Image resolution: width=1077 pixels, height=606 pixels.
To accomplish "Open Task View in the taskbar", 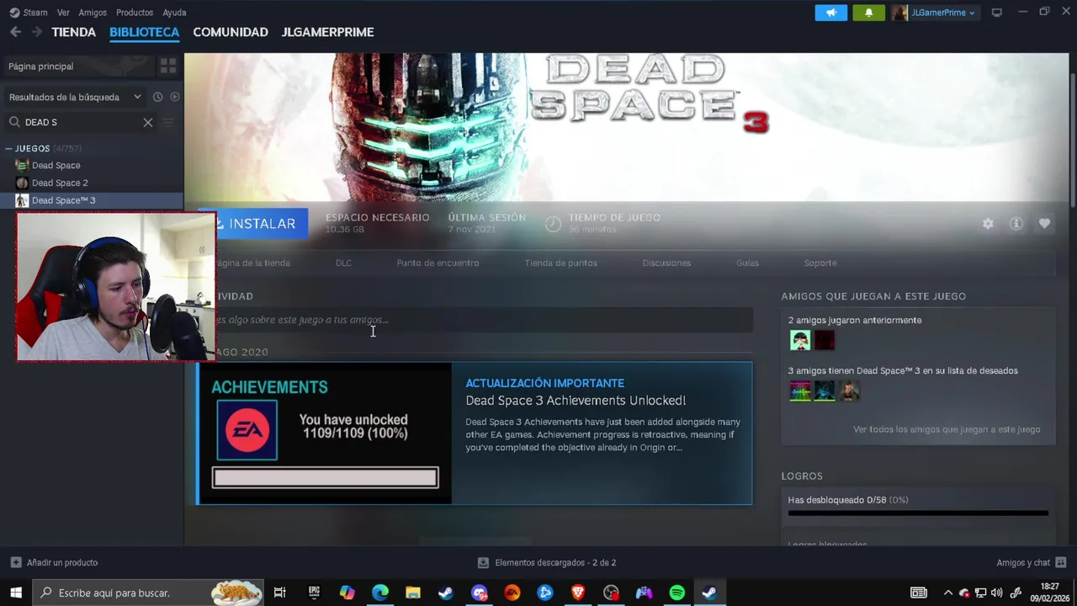I will (280, 593).
